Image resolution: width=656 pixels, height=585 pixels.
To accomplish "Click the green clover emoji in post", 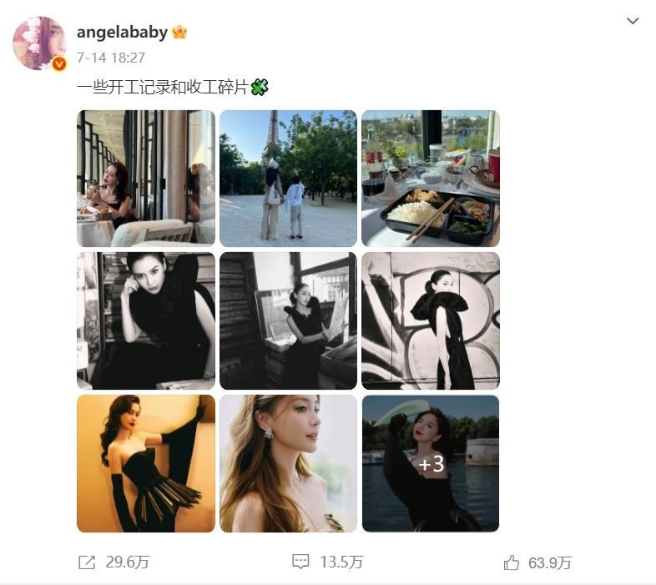I will 260,88.
